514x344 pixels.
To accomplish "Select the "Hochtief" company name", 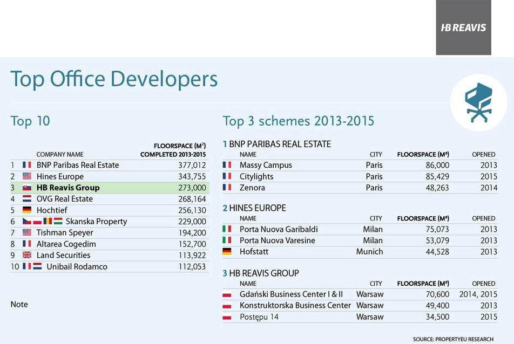I will coord(52,210).
